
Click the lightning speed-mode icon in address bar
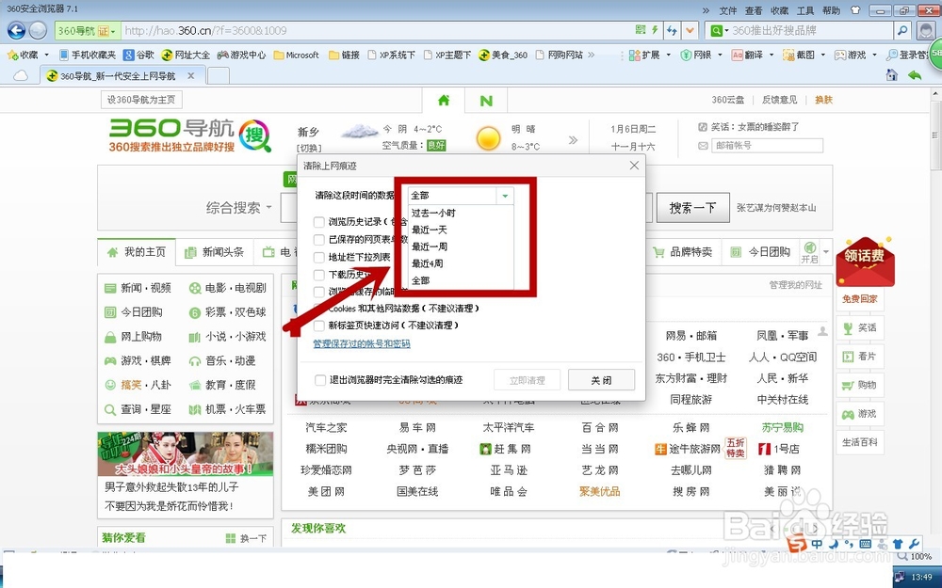click(655, 30)
